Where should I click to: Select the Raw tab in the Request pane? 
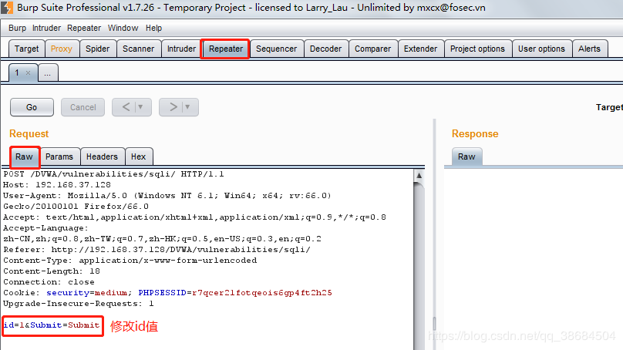coord(24,156)
